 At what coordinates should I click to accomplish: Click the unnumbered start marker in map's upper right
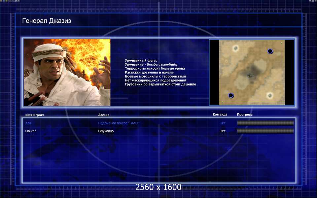pos(270,51)
